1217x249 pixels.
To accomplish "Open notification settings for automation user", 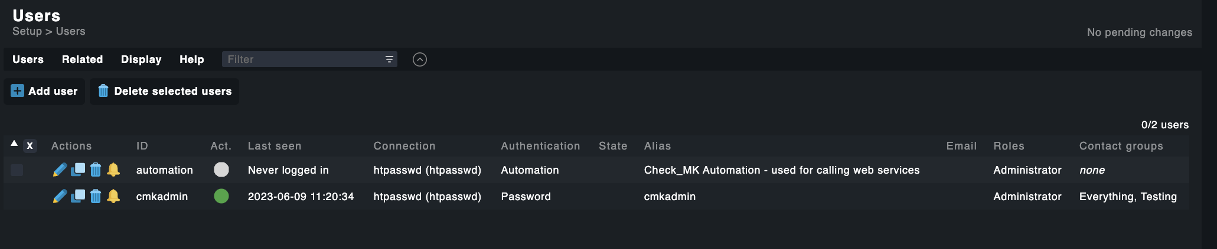I will pos(113,170).
